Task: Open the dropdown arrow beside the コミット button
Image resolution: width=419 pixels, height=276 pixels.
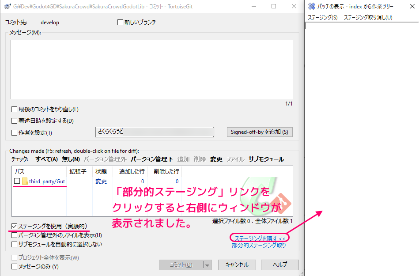Action: click(x=207, y=265)
